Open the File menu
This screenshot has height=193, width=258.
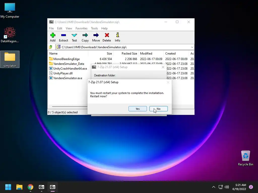click(x=51, y=28)
